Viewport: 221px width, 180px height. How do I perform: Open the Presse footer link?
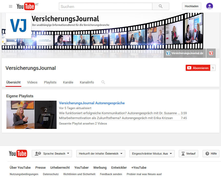tap(40, 168)
